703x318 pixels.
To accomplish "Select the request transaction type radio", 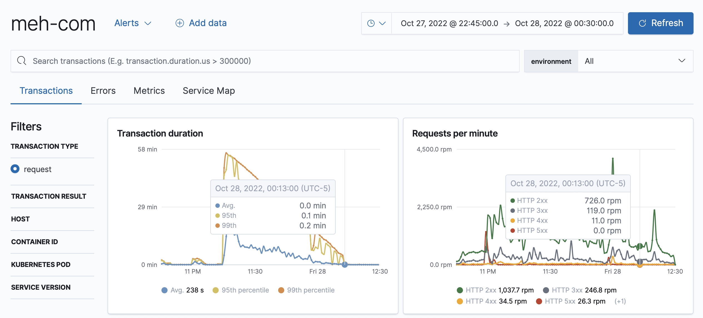I will click(15, 169).
